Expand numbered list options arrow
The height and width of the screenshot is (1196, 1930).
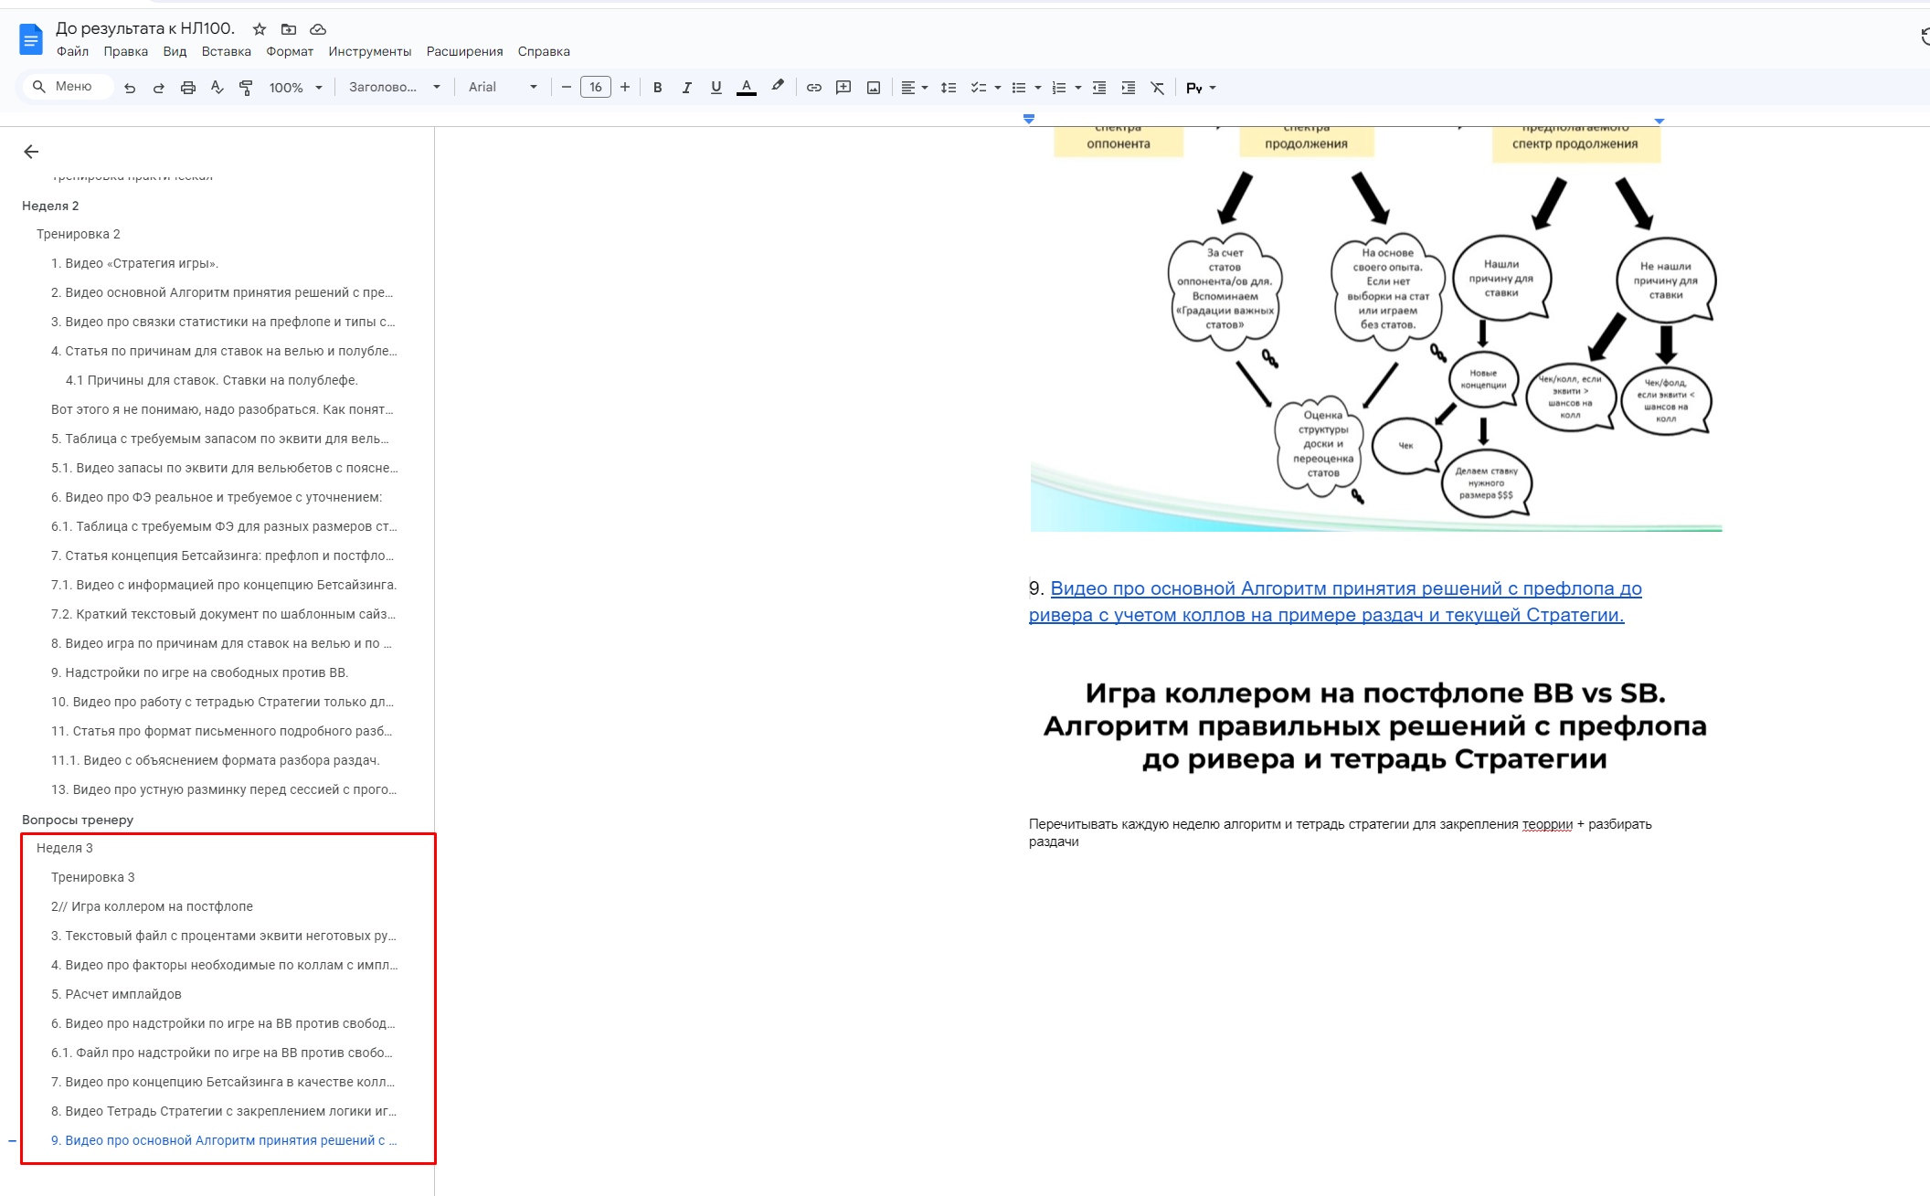[x=1078, y=88]
